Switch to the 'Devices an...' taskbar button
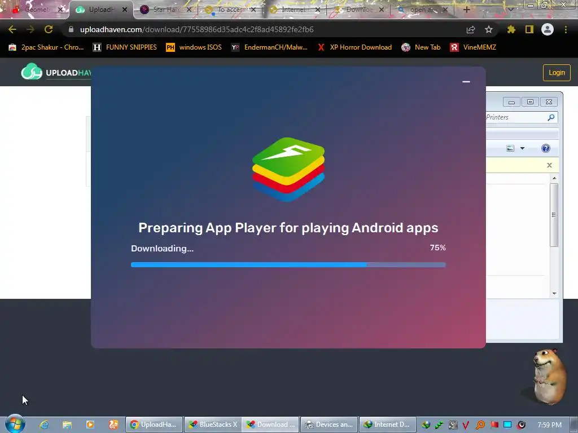 (x=329, y=425)
